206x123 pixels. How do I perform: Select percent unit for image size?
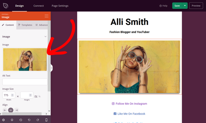[39, 97]
